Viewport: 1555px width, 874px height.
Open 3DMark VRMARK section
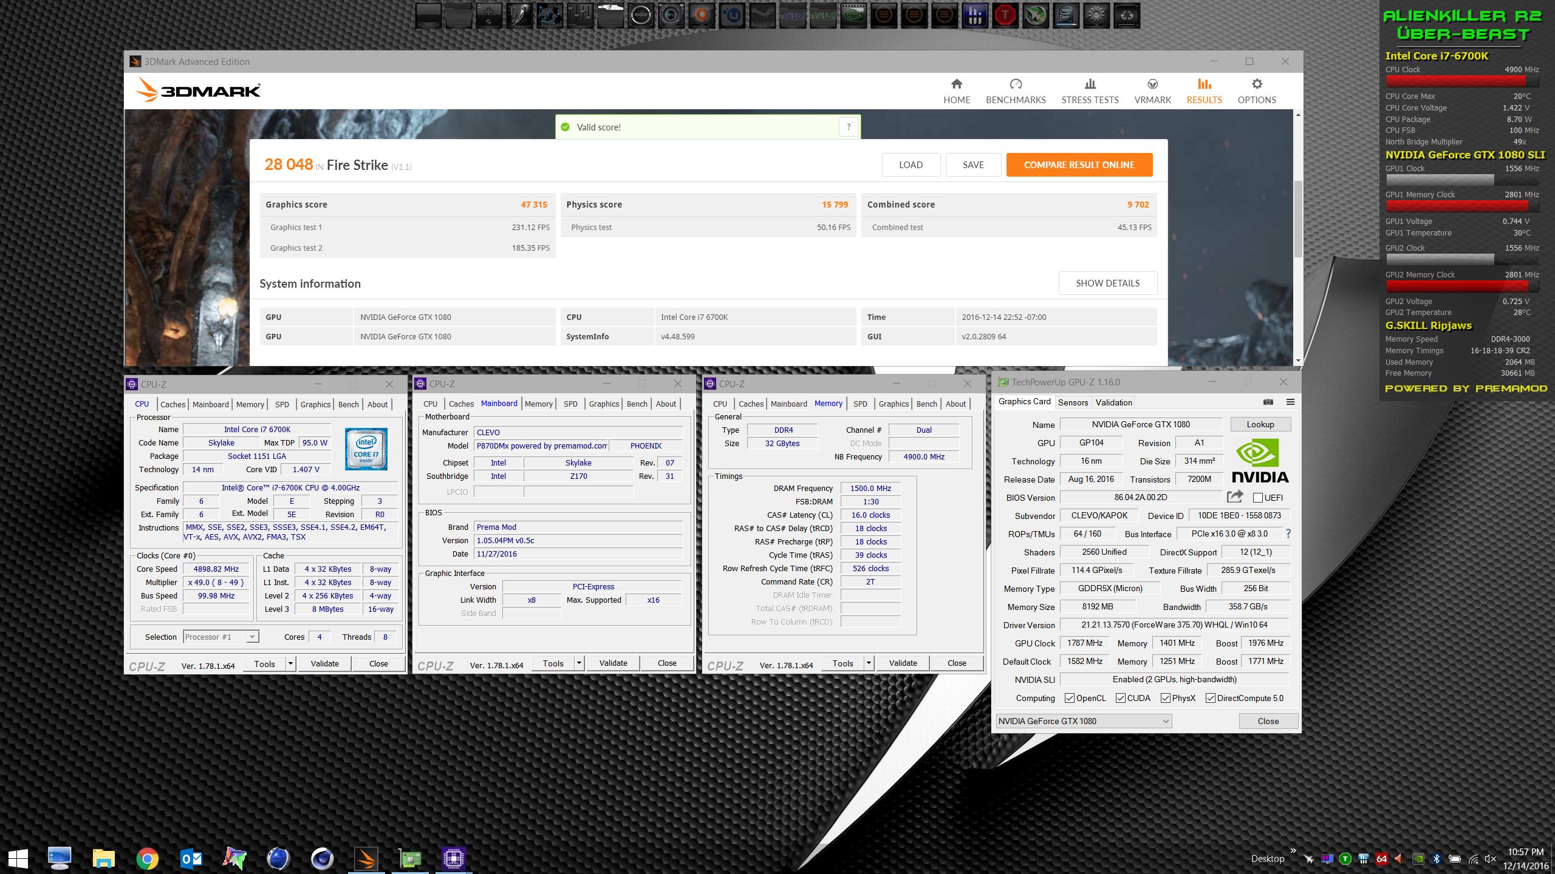pos(1152,92)
